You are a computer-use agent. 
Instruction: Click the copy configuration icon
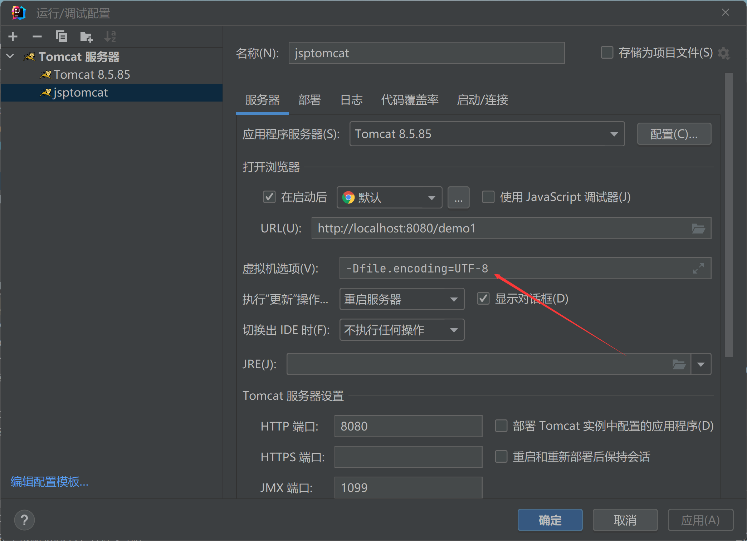tap(62, 36)
